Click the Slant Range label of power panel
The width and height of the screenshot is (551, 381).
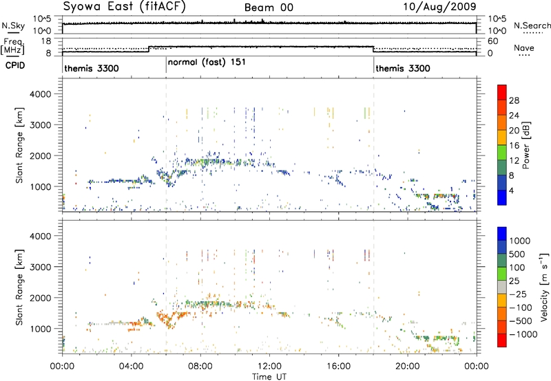19,145
